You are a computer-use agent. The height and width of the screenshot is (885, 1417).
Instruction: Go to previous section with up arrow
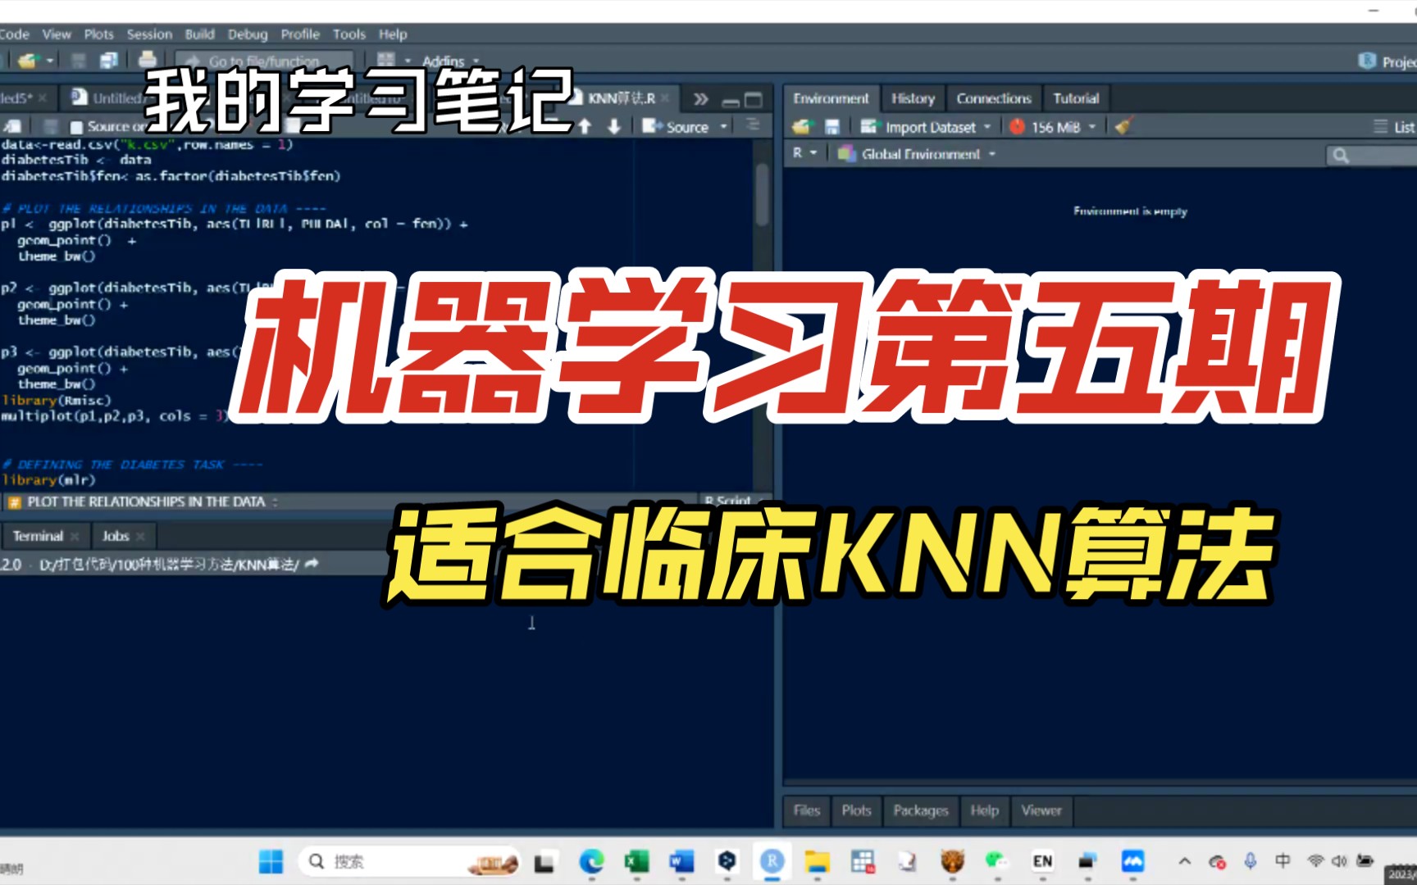pos(585,126)
